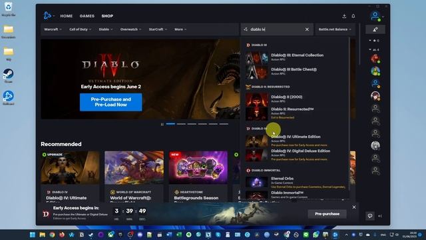Clear the search with X icon
The image size is (426, 240).
coord(307,29)
